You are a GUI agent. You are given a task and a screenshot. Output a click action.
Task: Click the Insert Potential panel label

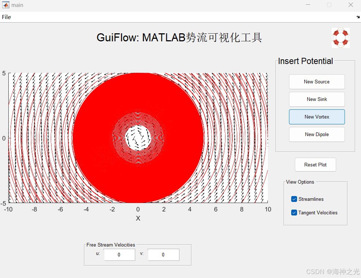pyautogui.click(x=305, y=61)
